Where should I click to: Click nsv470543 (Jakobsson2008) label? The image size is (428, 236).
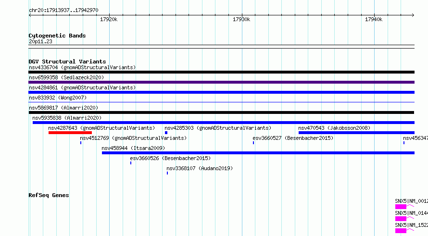click(334, 128)
